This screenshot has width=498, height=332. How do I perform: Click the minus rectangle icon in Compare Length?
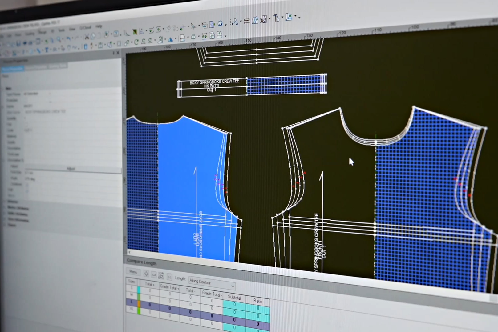pyautogui.click(x=154, y=274)
